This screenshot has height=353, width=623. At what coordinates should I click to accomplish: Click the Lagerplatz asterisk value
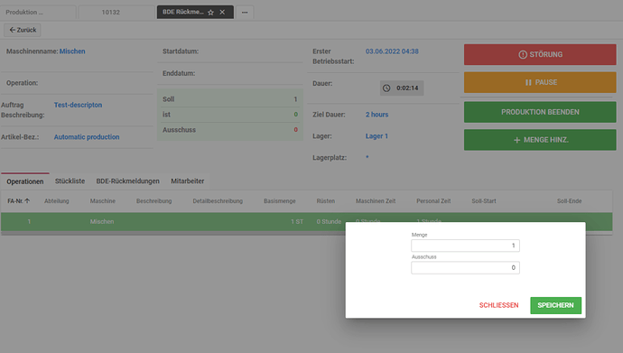(367, 158)
